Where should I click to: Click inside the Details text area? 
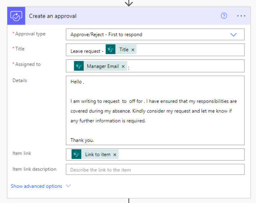click(155, 110)
